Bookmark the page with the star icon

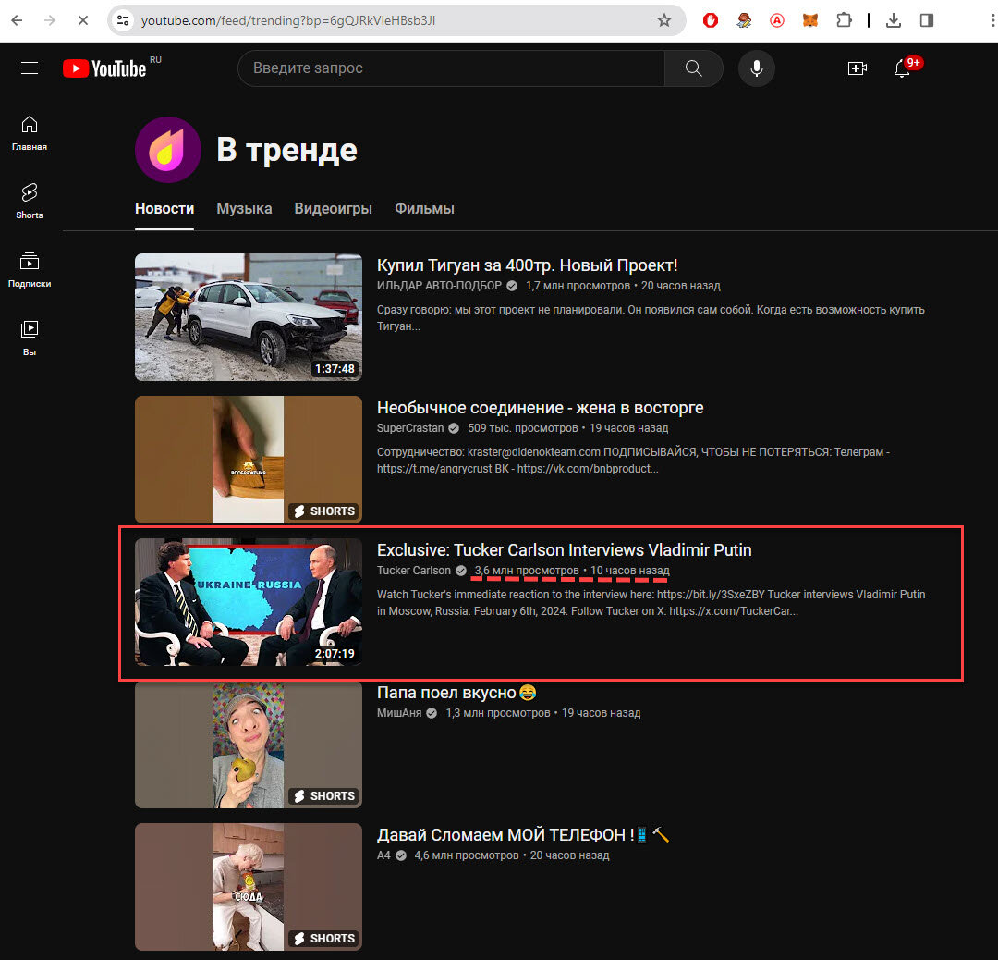(663, 19)
